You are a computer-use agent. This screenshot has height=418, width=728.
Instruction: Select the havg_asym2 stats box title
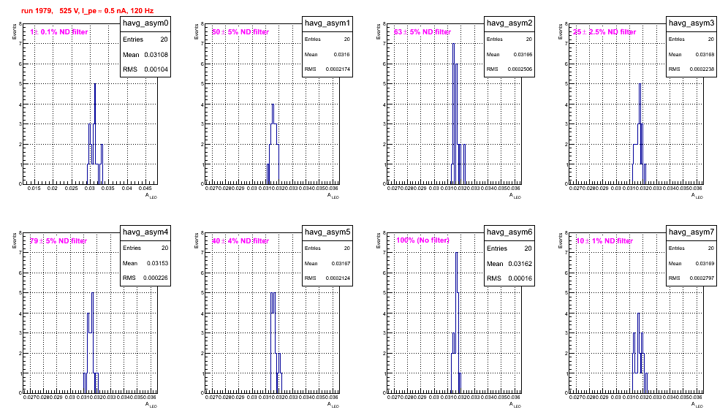point(509,23)
